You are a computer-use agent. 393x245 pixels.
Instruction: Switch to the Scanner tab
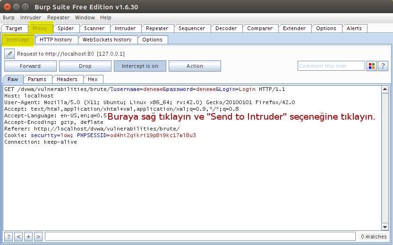[94, 28]
